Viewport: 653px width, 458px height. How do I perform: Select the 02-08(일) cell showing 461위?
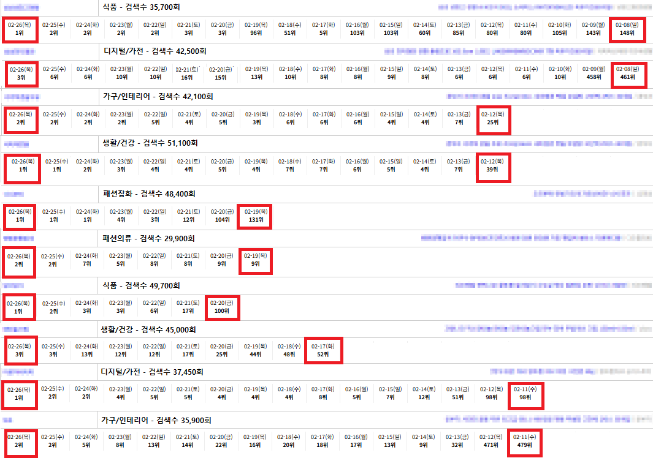(627, 73)
